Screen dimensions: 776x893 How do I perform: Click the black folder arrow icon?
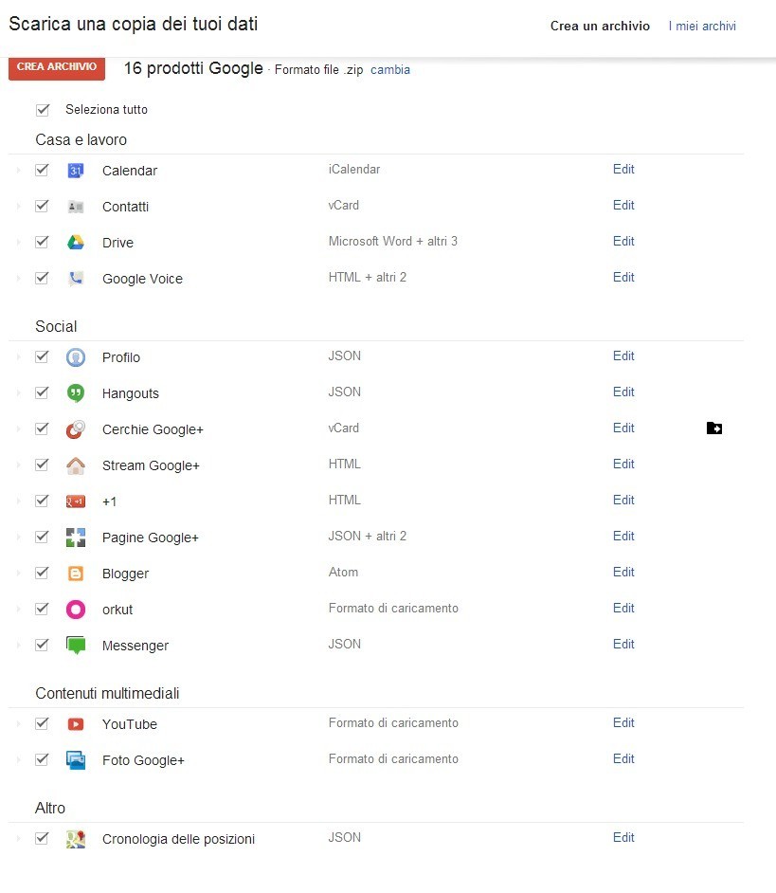714,428
